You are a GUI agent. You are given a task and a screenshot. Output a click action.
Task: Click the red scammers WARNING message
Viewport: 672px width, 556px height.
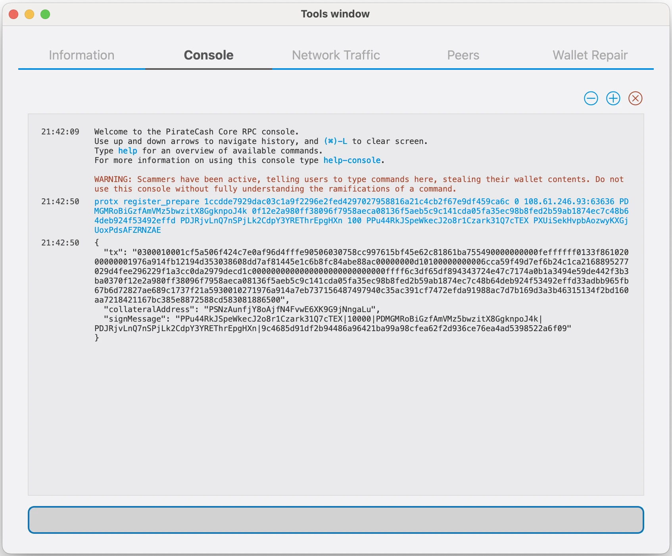pos(359,184)
